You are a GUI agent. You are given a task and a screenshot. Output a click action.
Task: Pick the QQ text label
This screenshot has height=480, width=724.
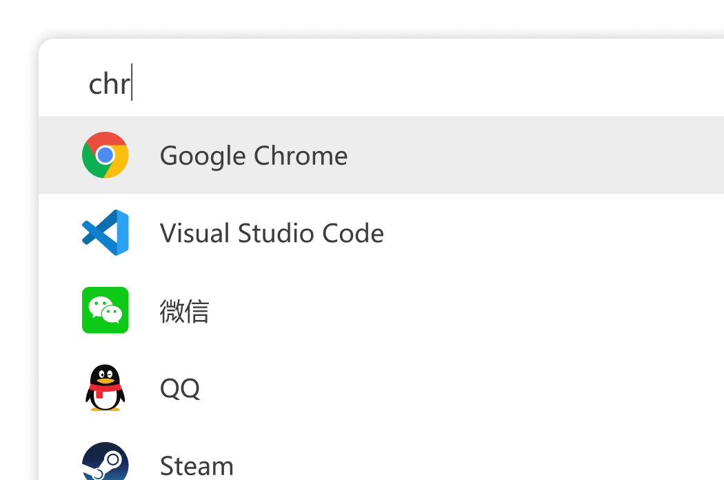coord(179,388)
